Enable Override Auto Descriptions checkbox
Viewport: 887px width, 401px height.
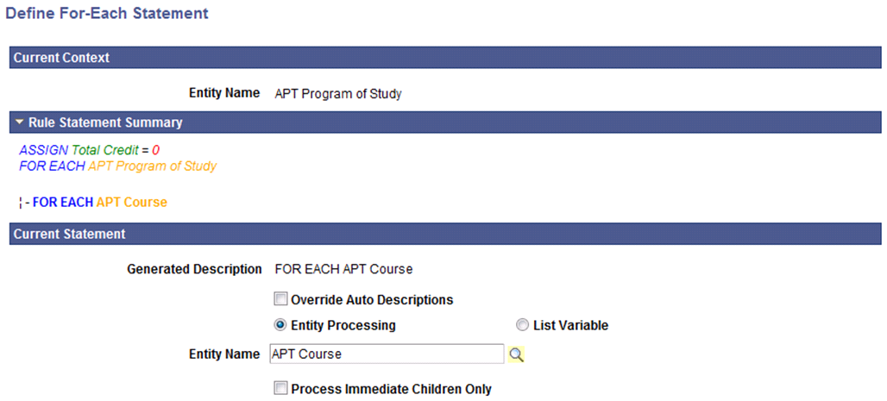(x=280, y=299)
